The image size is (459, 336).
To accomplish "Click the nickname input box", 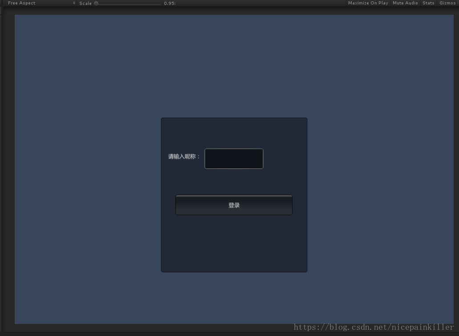I will (x=234, y=159).
